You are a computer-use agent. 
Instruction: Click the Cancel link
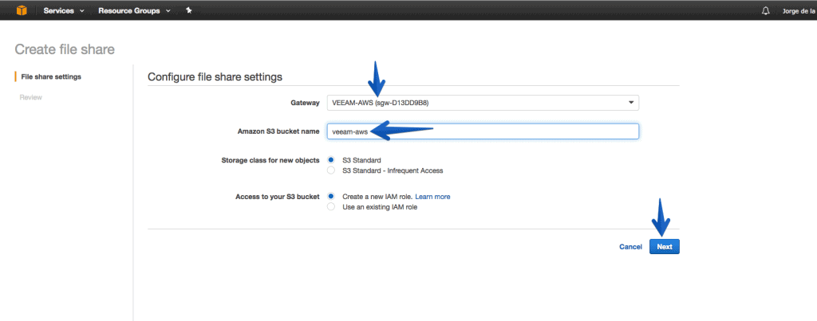pyautogui.click(x=630, y=247)
